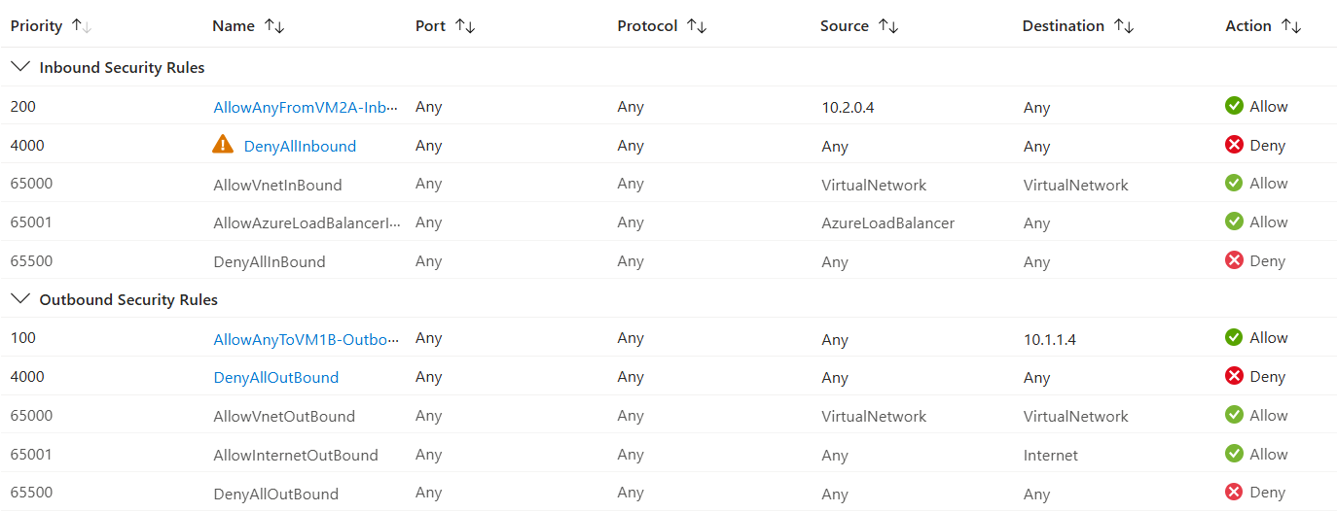Open AllowAnyFromVM2A-Inbound rule link
Viewport: 1337px width, 512px height.
pyautogui.click(x=307, y=107)
